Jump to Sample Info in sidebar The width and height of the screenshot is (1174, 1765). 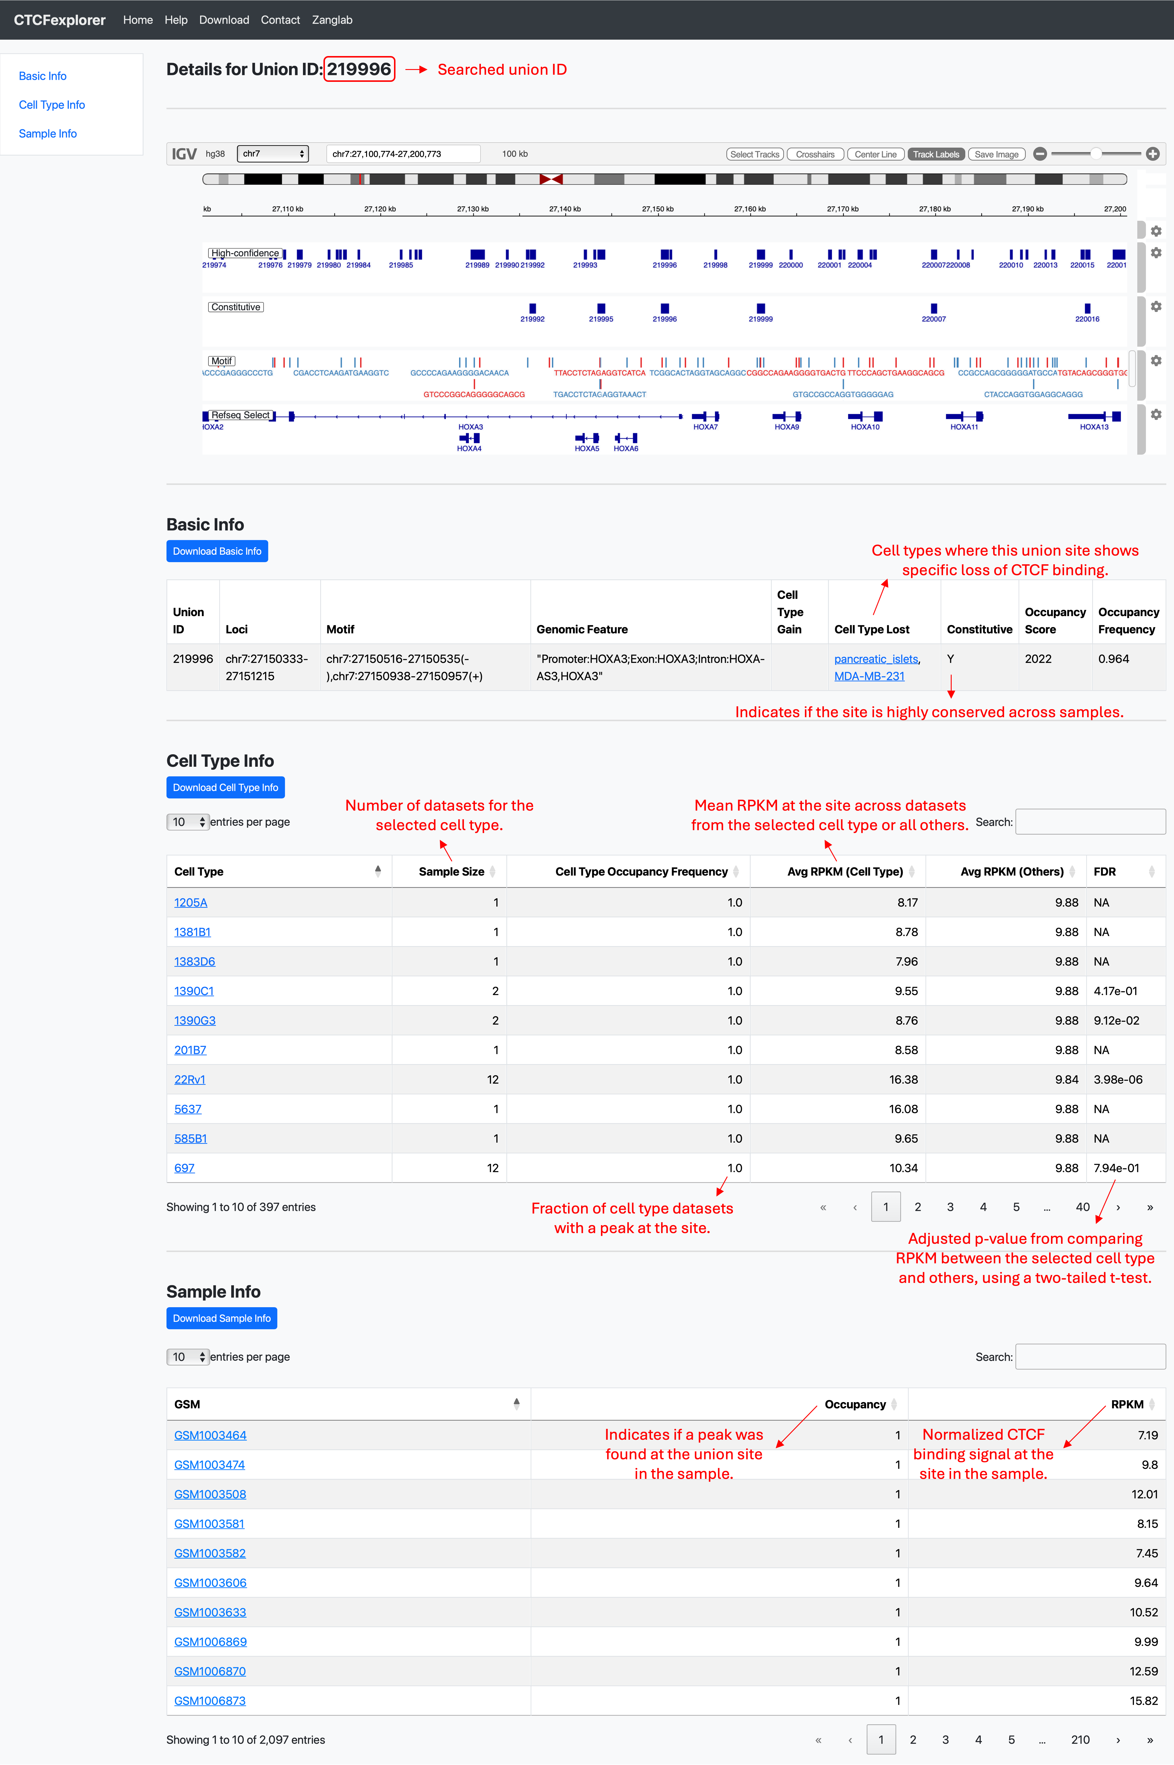(48, 133)
